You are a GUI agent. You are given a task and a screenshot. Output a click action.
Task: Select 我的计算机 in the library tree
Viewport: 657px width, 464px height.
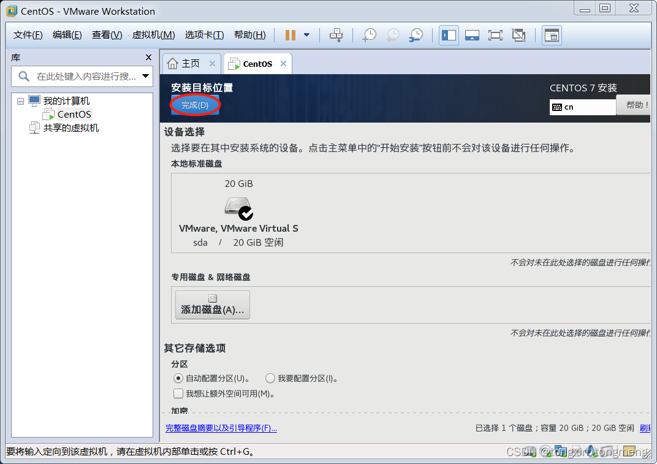(x=66, y=101)
